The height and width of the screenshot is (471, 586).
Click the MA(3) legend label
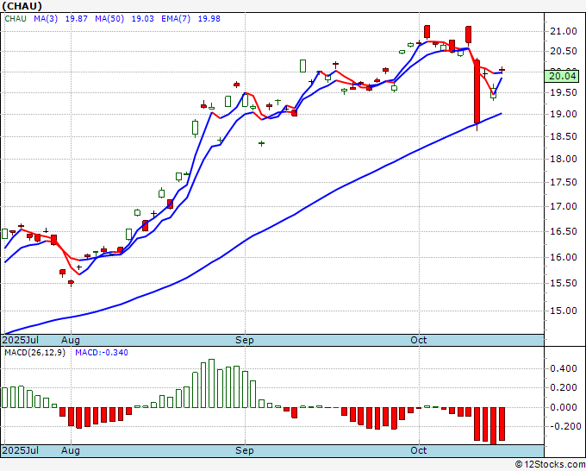[x=46, y=19]
